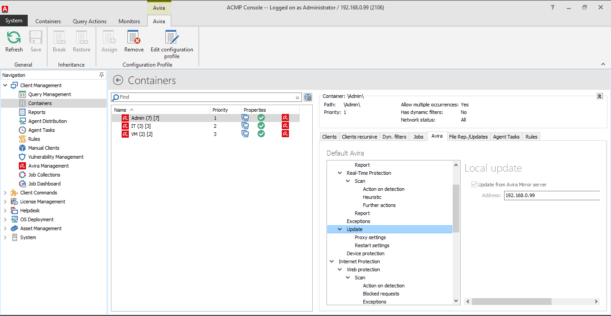Collapse the Internet Protection node

[332, 261]
